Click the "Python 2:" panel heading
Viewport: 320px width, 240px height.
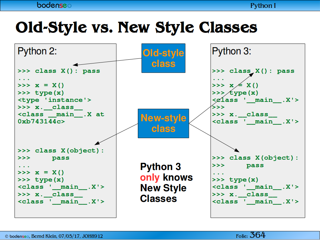click(x=37, y=51)
